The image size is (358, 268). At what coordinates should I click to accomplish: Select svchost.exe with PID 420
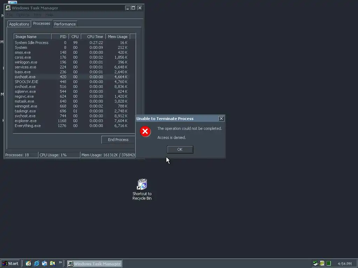click(x=72, y=77)
